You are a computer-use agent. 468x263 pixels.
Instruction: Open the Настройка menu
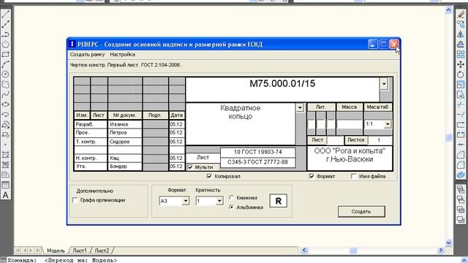[122, 55]
